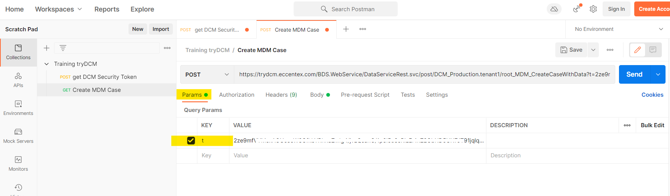Click Bulk Edit
670x196 pixels.
(x=652, y=125)
